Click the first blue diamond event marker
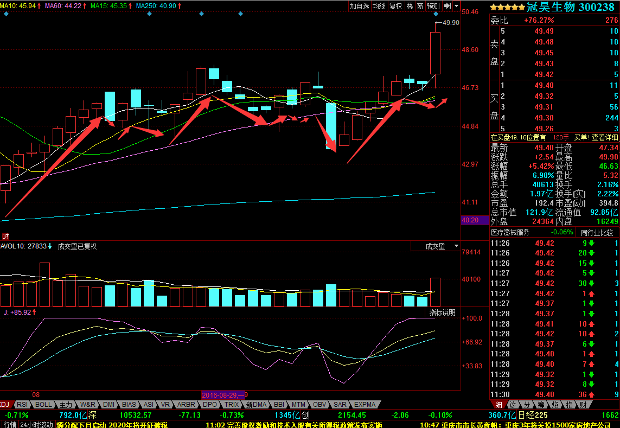The height and width of the screenshot is (428, 620). pyautogui.click(x=6, y=14)
